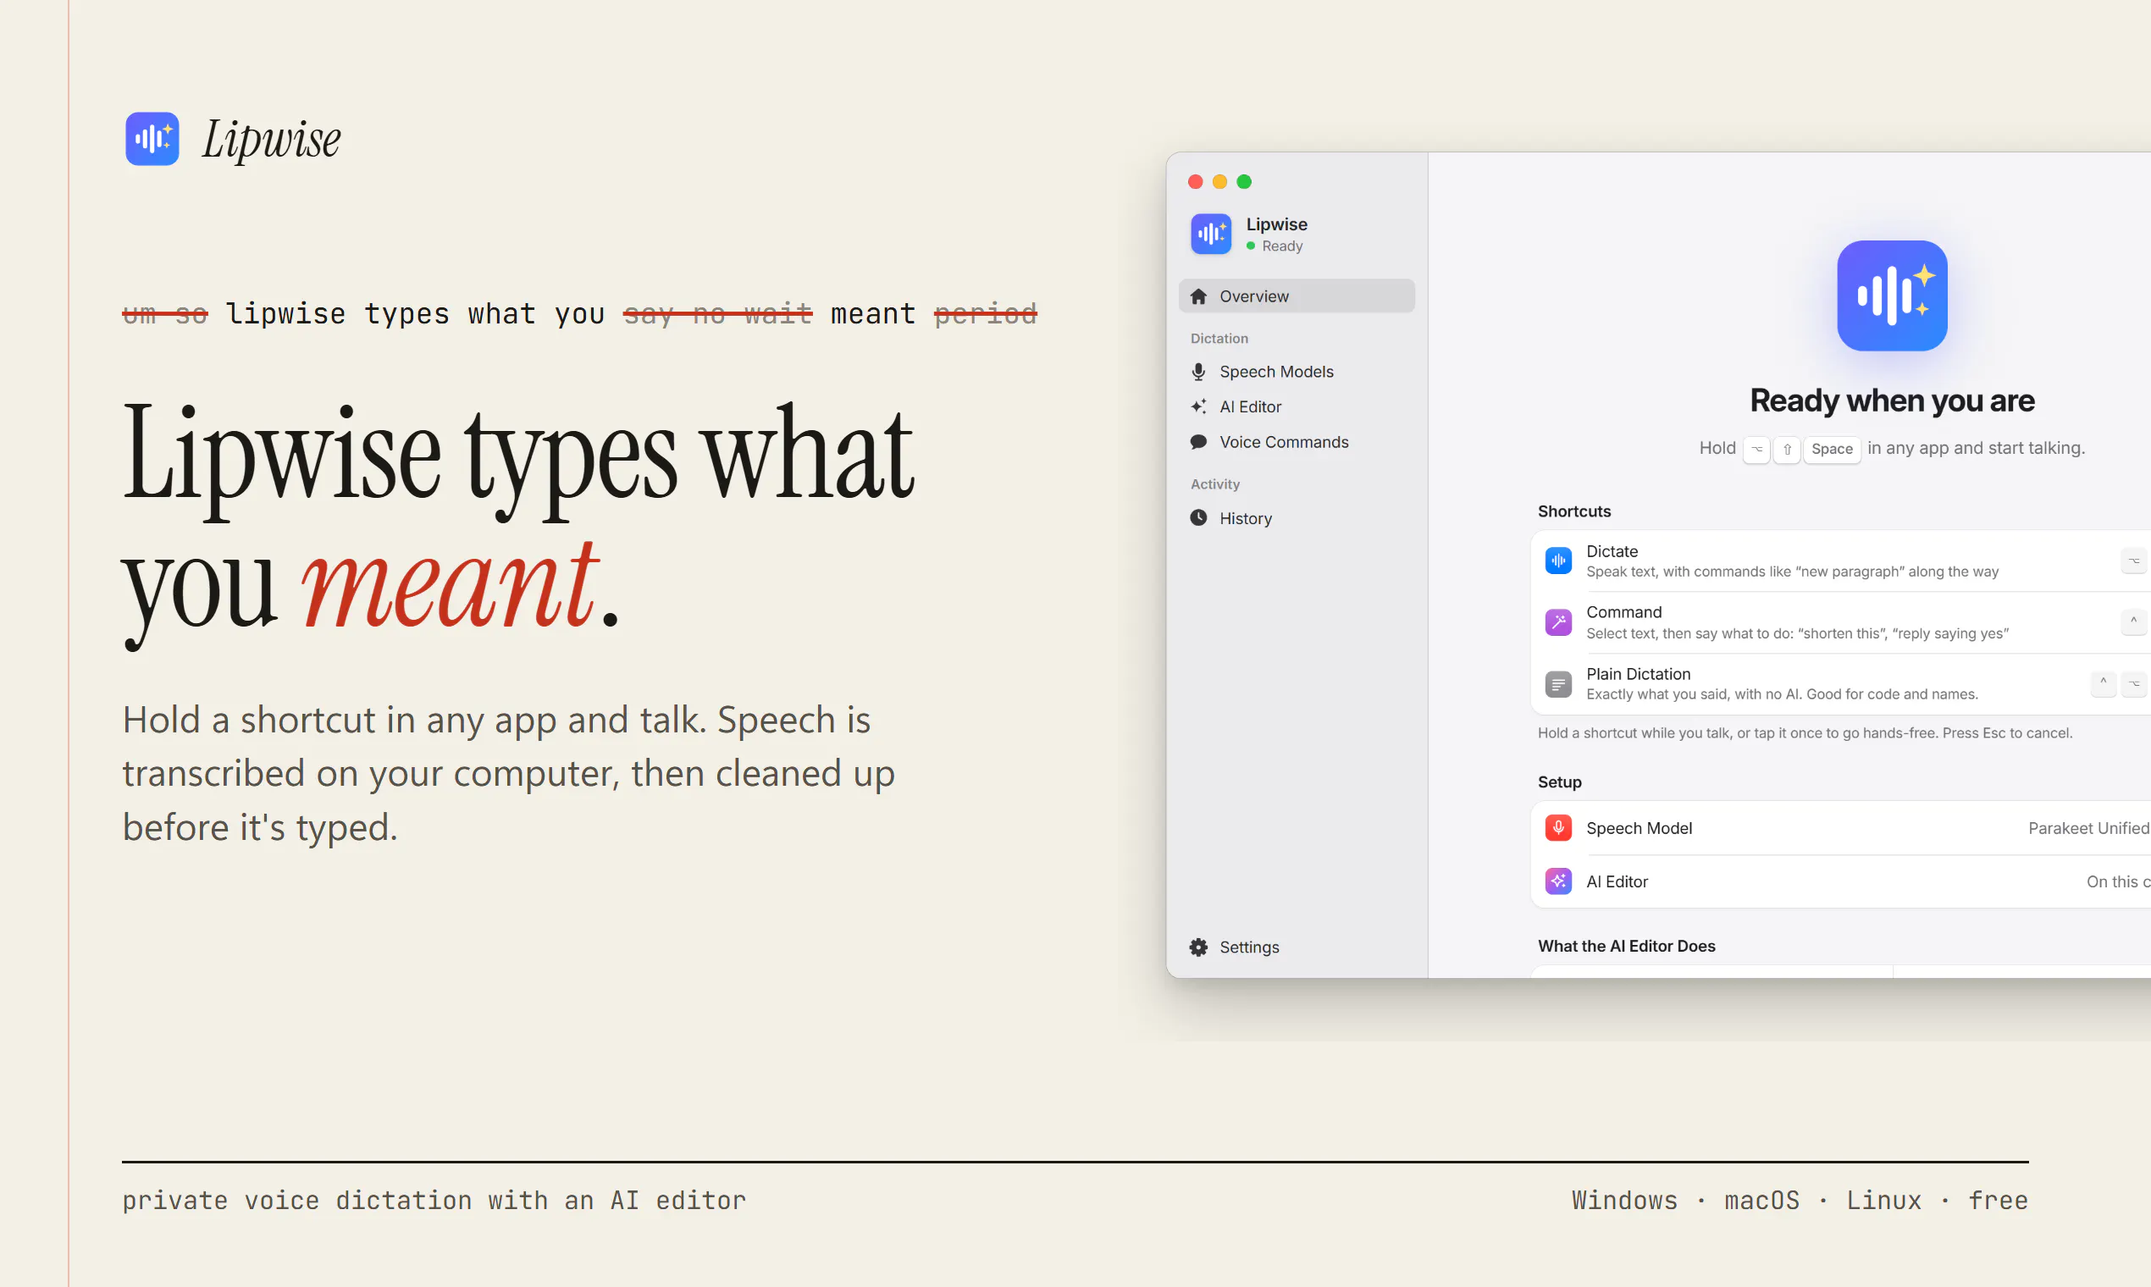
Task: Click the 'Ready when you are' title
Action: click(x=1892, y=400)
